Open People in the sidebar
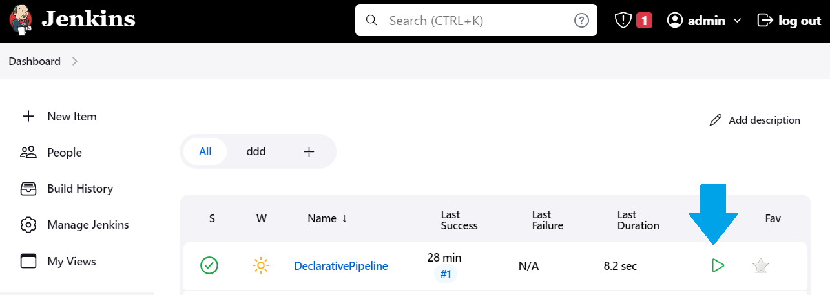The image size is (830, 295). 65,153
